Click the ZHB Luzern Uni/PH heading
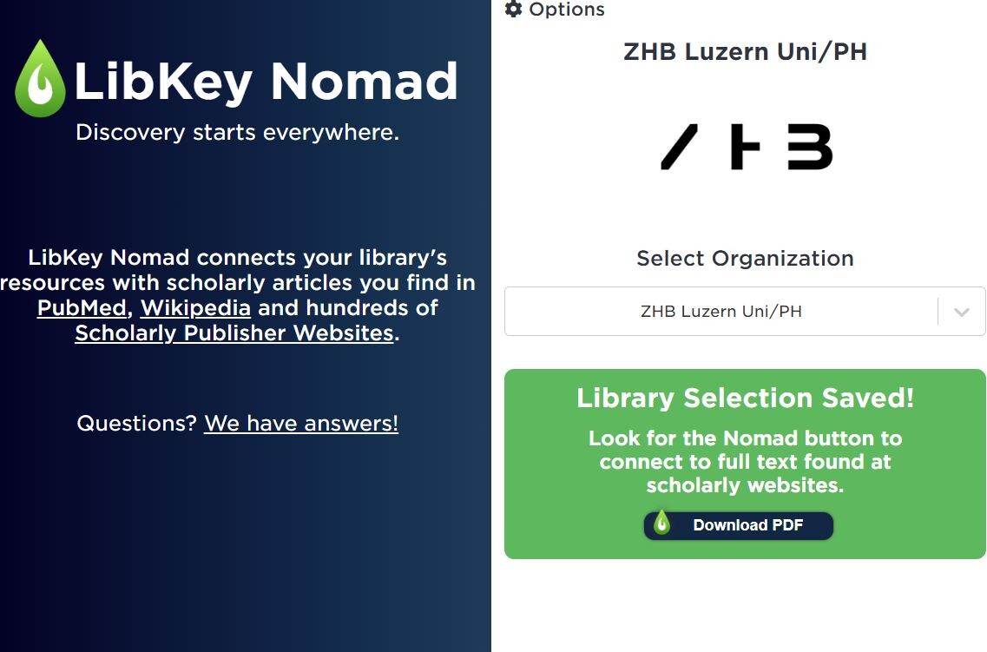The height and width of the screenshot is (652, 987). click(746, 51)
